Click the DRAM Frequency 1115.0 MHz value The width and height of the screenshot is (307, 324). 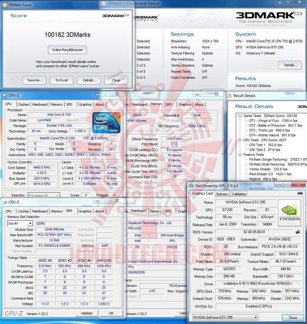pos(174,139)
